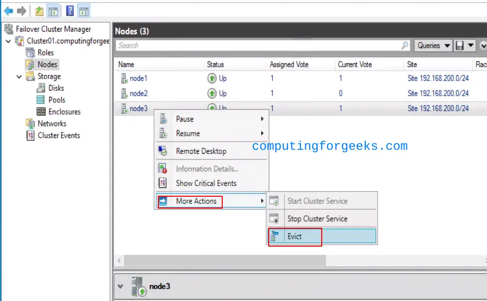Click the Roles tree icon
487x301 pixels.
pyautogui.click(x=30, y=53)
